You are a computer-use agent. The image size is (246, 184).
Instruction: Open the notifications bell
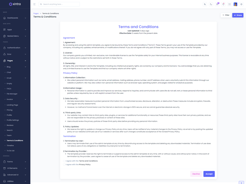point(223,4)
